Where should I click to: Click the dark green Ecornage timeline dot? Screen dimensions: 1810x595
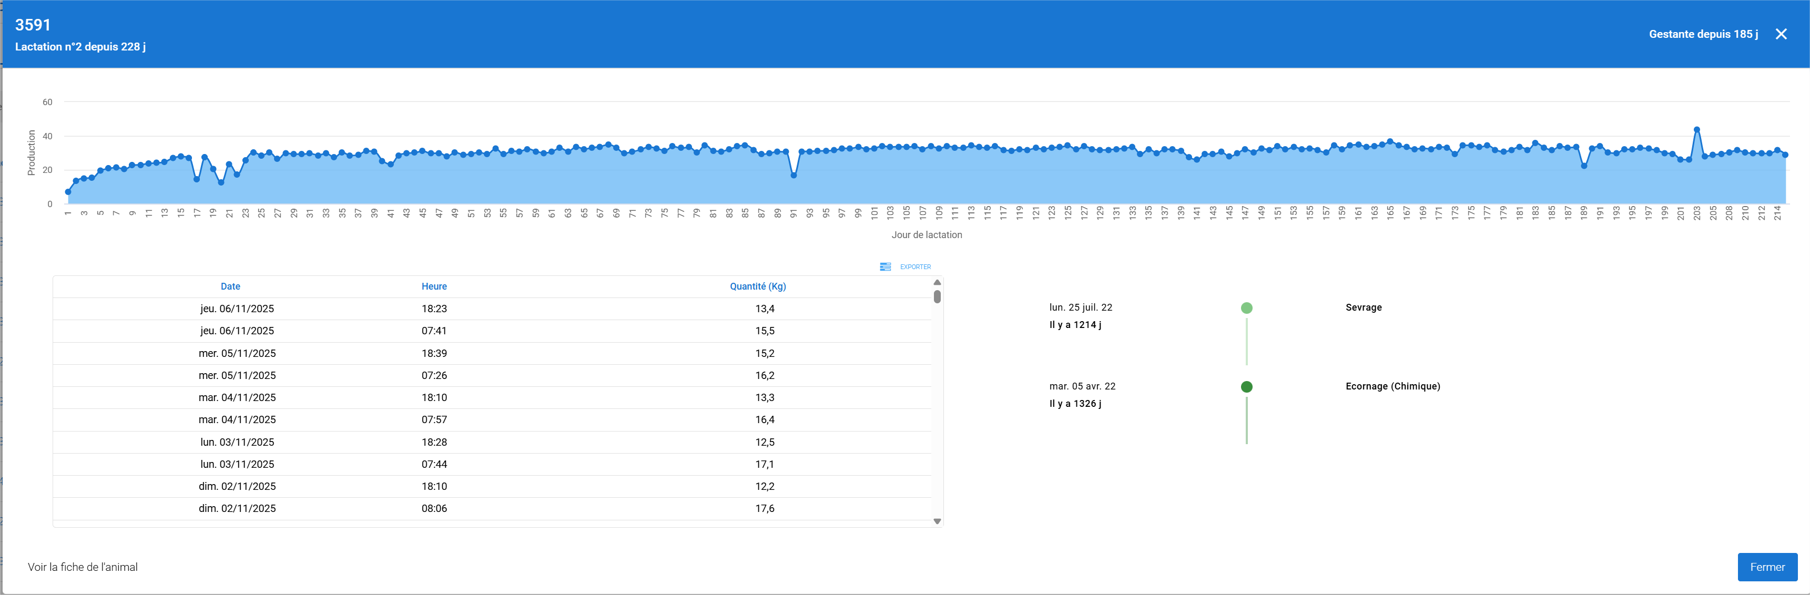click(x=1246, y=386)
